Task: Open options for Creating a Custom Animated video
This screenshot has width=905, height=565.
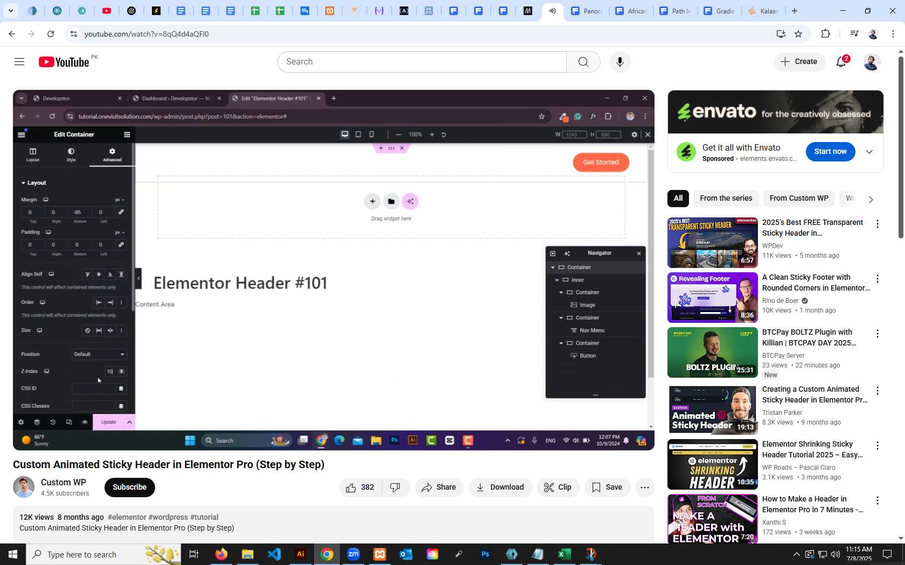Action: point(878,391)
